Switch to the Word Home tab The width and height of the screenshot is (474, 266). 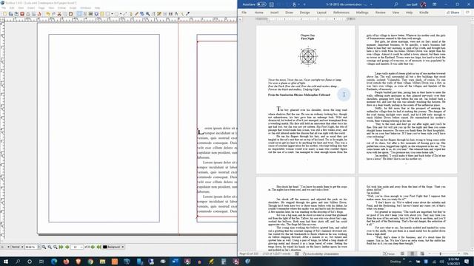coord(258,13)
